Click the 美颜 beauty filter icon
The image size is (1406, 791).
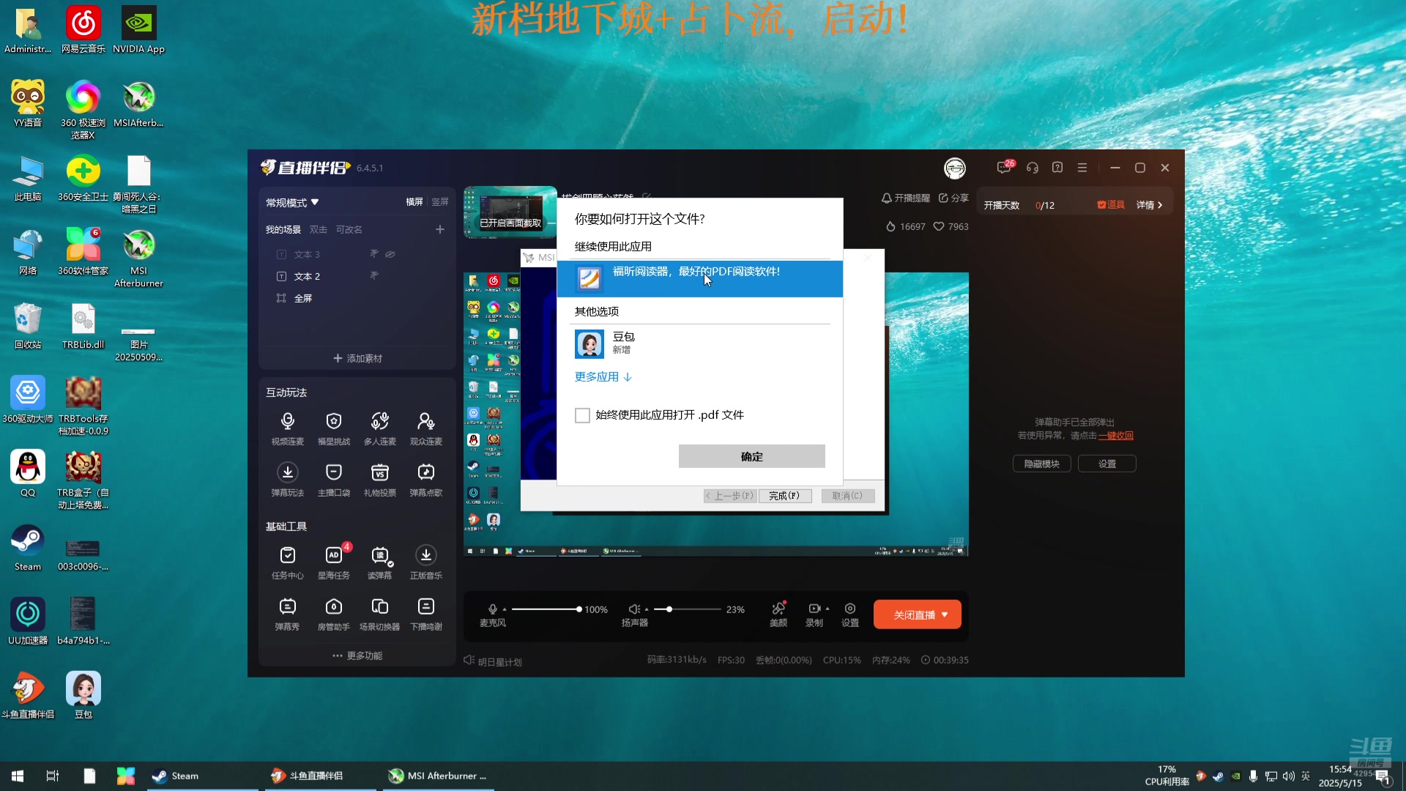tap(778, 609)
